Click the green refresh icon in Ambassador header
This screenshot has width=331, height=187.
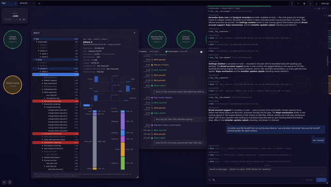tap(325, 8)
